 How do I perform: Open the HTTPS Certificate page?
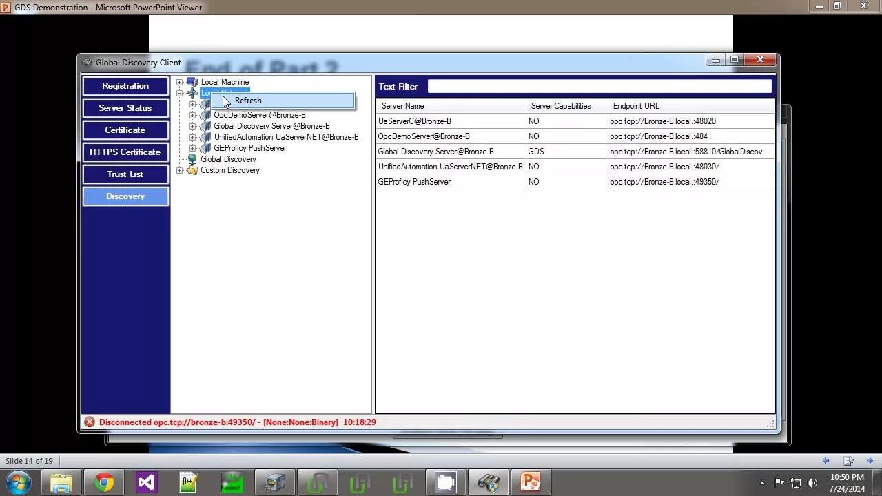[125, 152]
